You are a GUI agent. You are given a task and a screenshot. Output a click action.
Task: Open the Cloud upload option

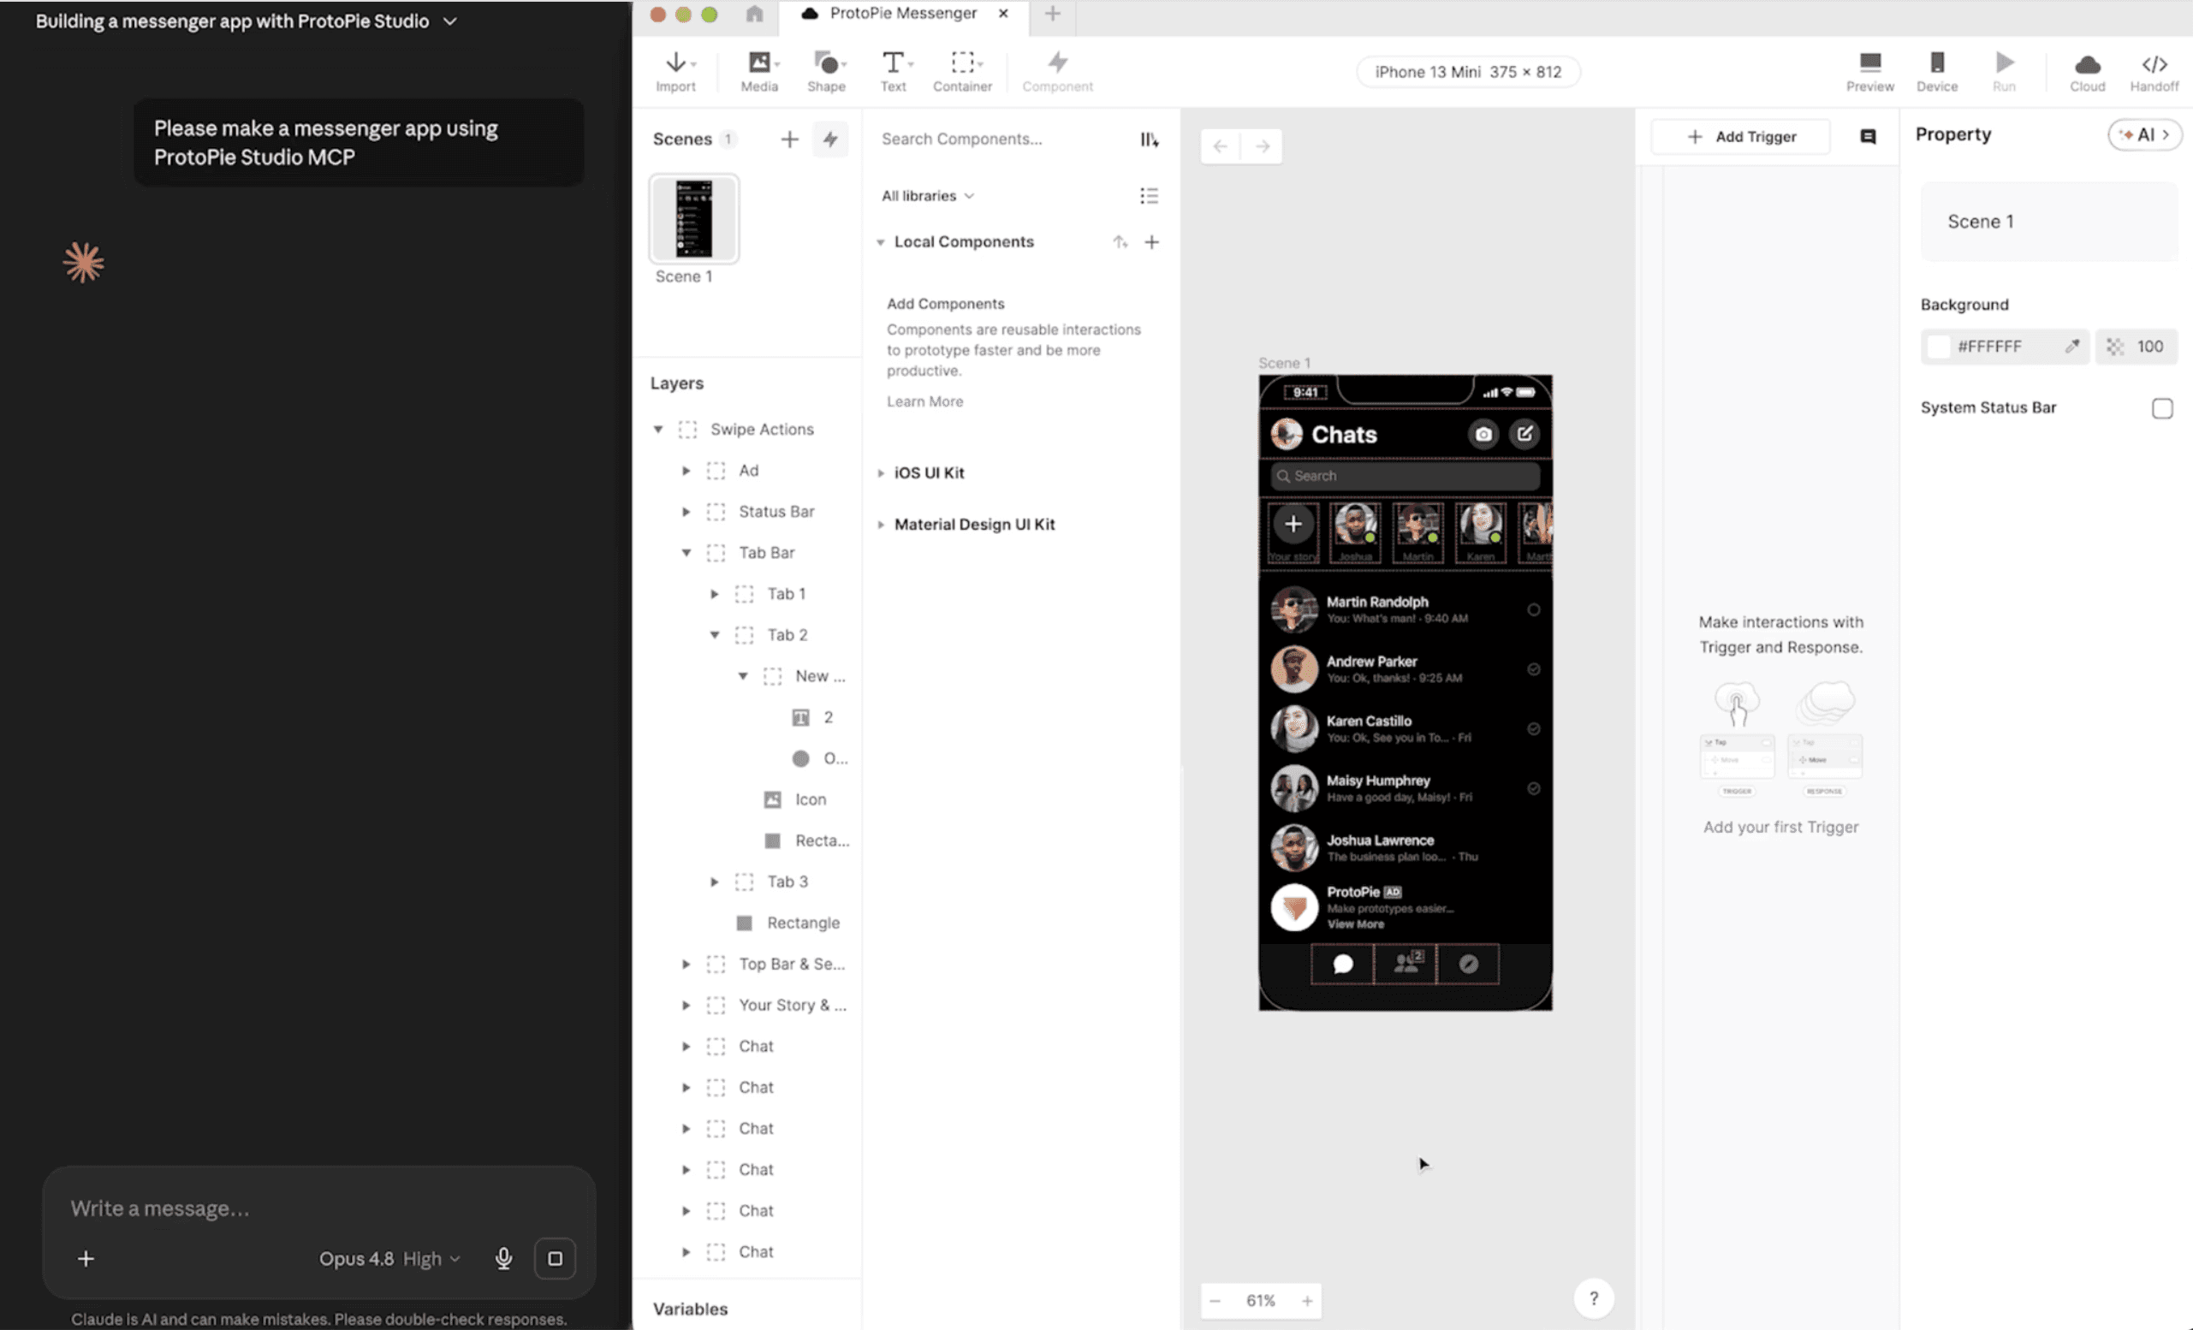click(2087, 71)
